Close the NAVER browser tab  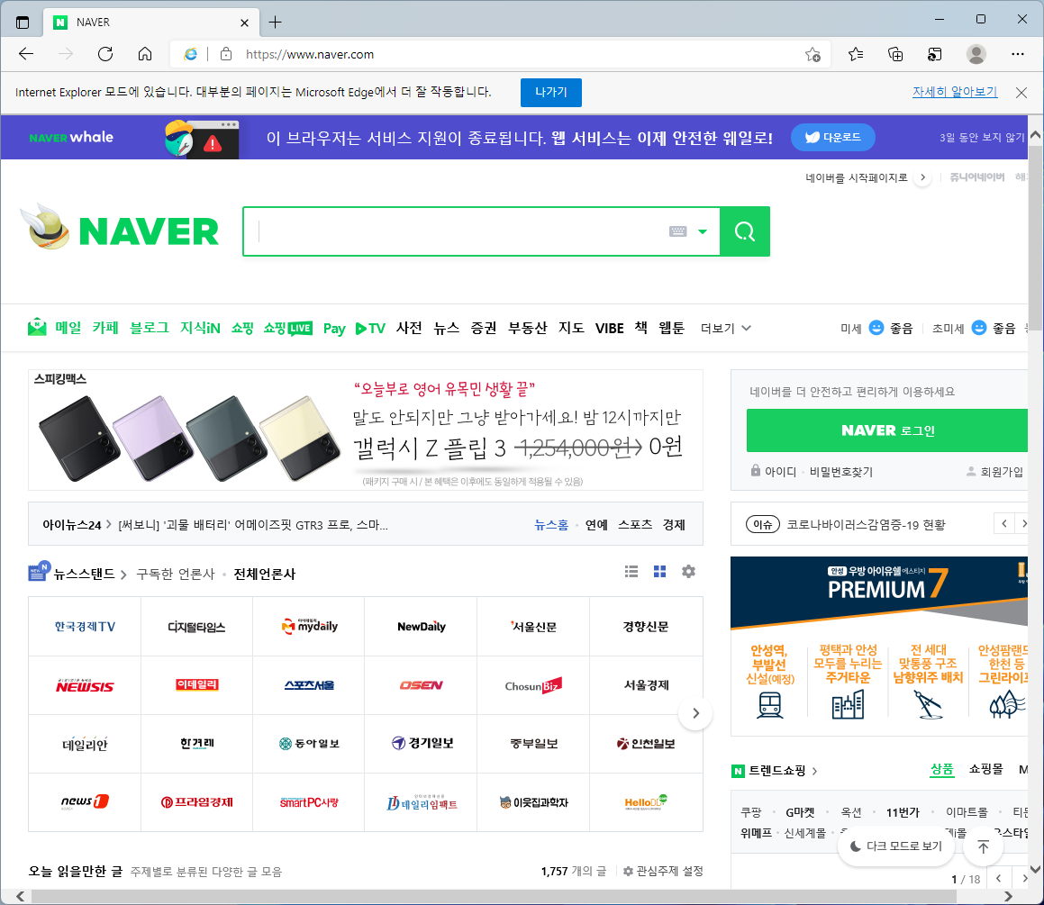tap(244, 23)
